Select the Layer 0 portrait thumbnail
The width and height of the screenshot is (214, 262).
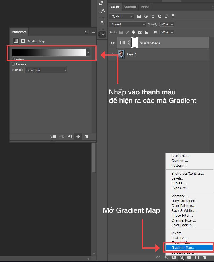click(x=121, y=54)
